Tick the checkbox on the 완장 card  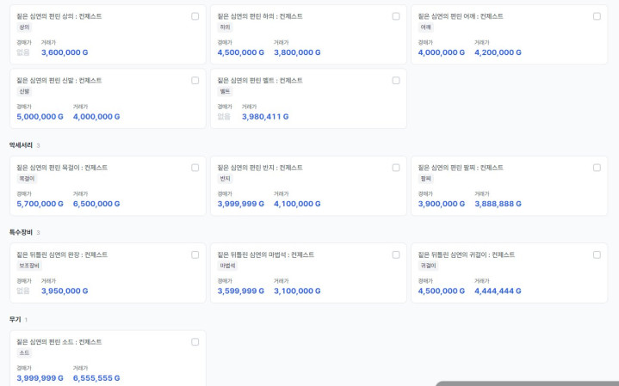click(x=195, y=254)
